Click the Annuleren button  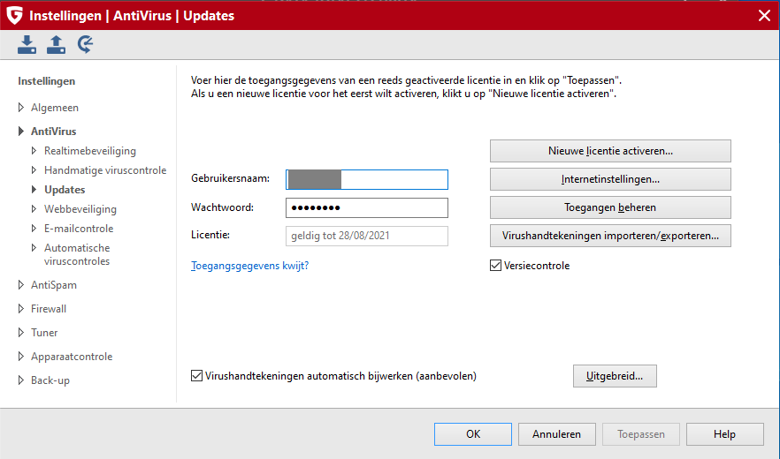click(556, 434)
